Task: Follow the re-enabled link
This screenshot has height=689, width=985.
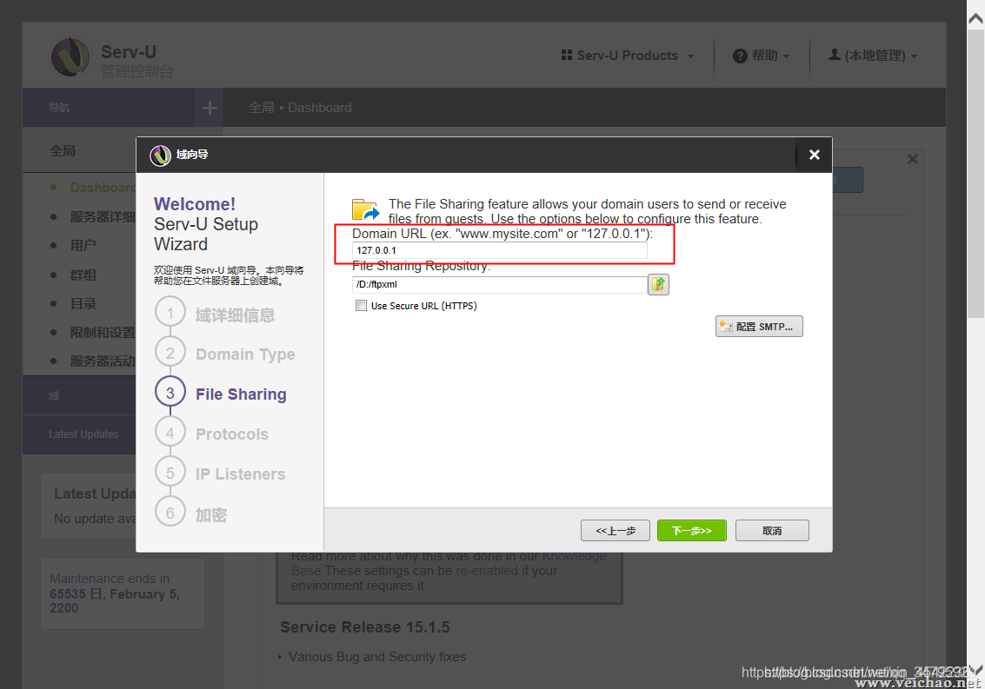Action: pyautogui.click(x=487, y=571)
